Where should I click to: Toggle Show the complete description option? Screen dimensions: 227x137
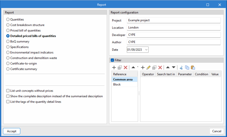click(54, 96)
